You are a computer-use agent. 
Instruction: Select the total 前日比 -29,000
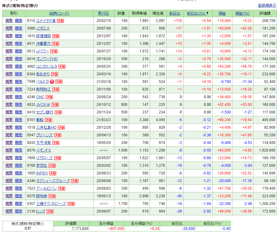(x=188, y=229)
